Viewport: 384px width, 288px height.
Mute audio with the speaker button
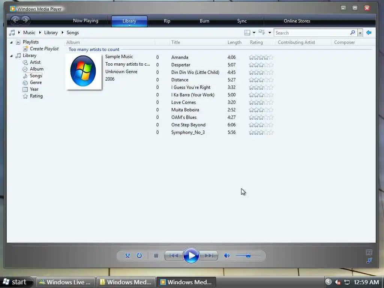[x=227, y=256]
